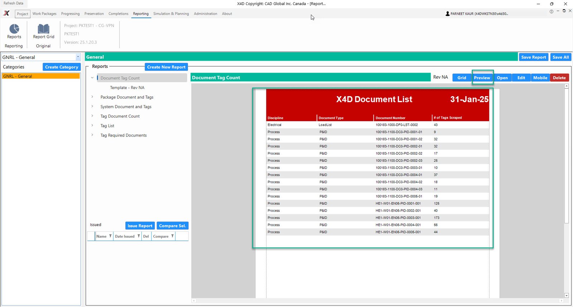Click the user profile icon

click(x=447, y=14)
